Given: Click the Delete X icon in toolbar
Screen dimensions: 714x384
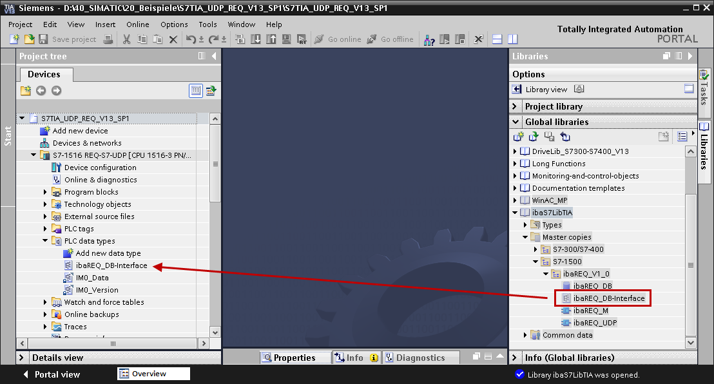Looking at the screenshot, I should click(173, 40).
